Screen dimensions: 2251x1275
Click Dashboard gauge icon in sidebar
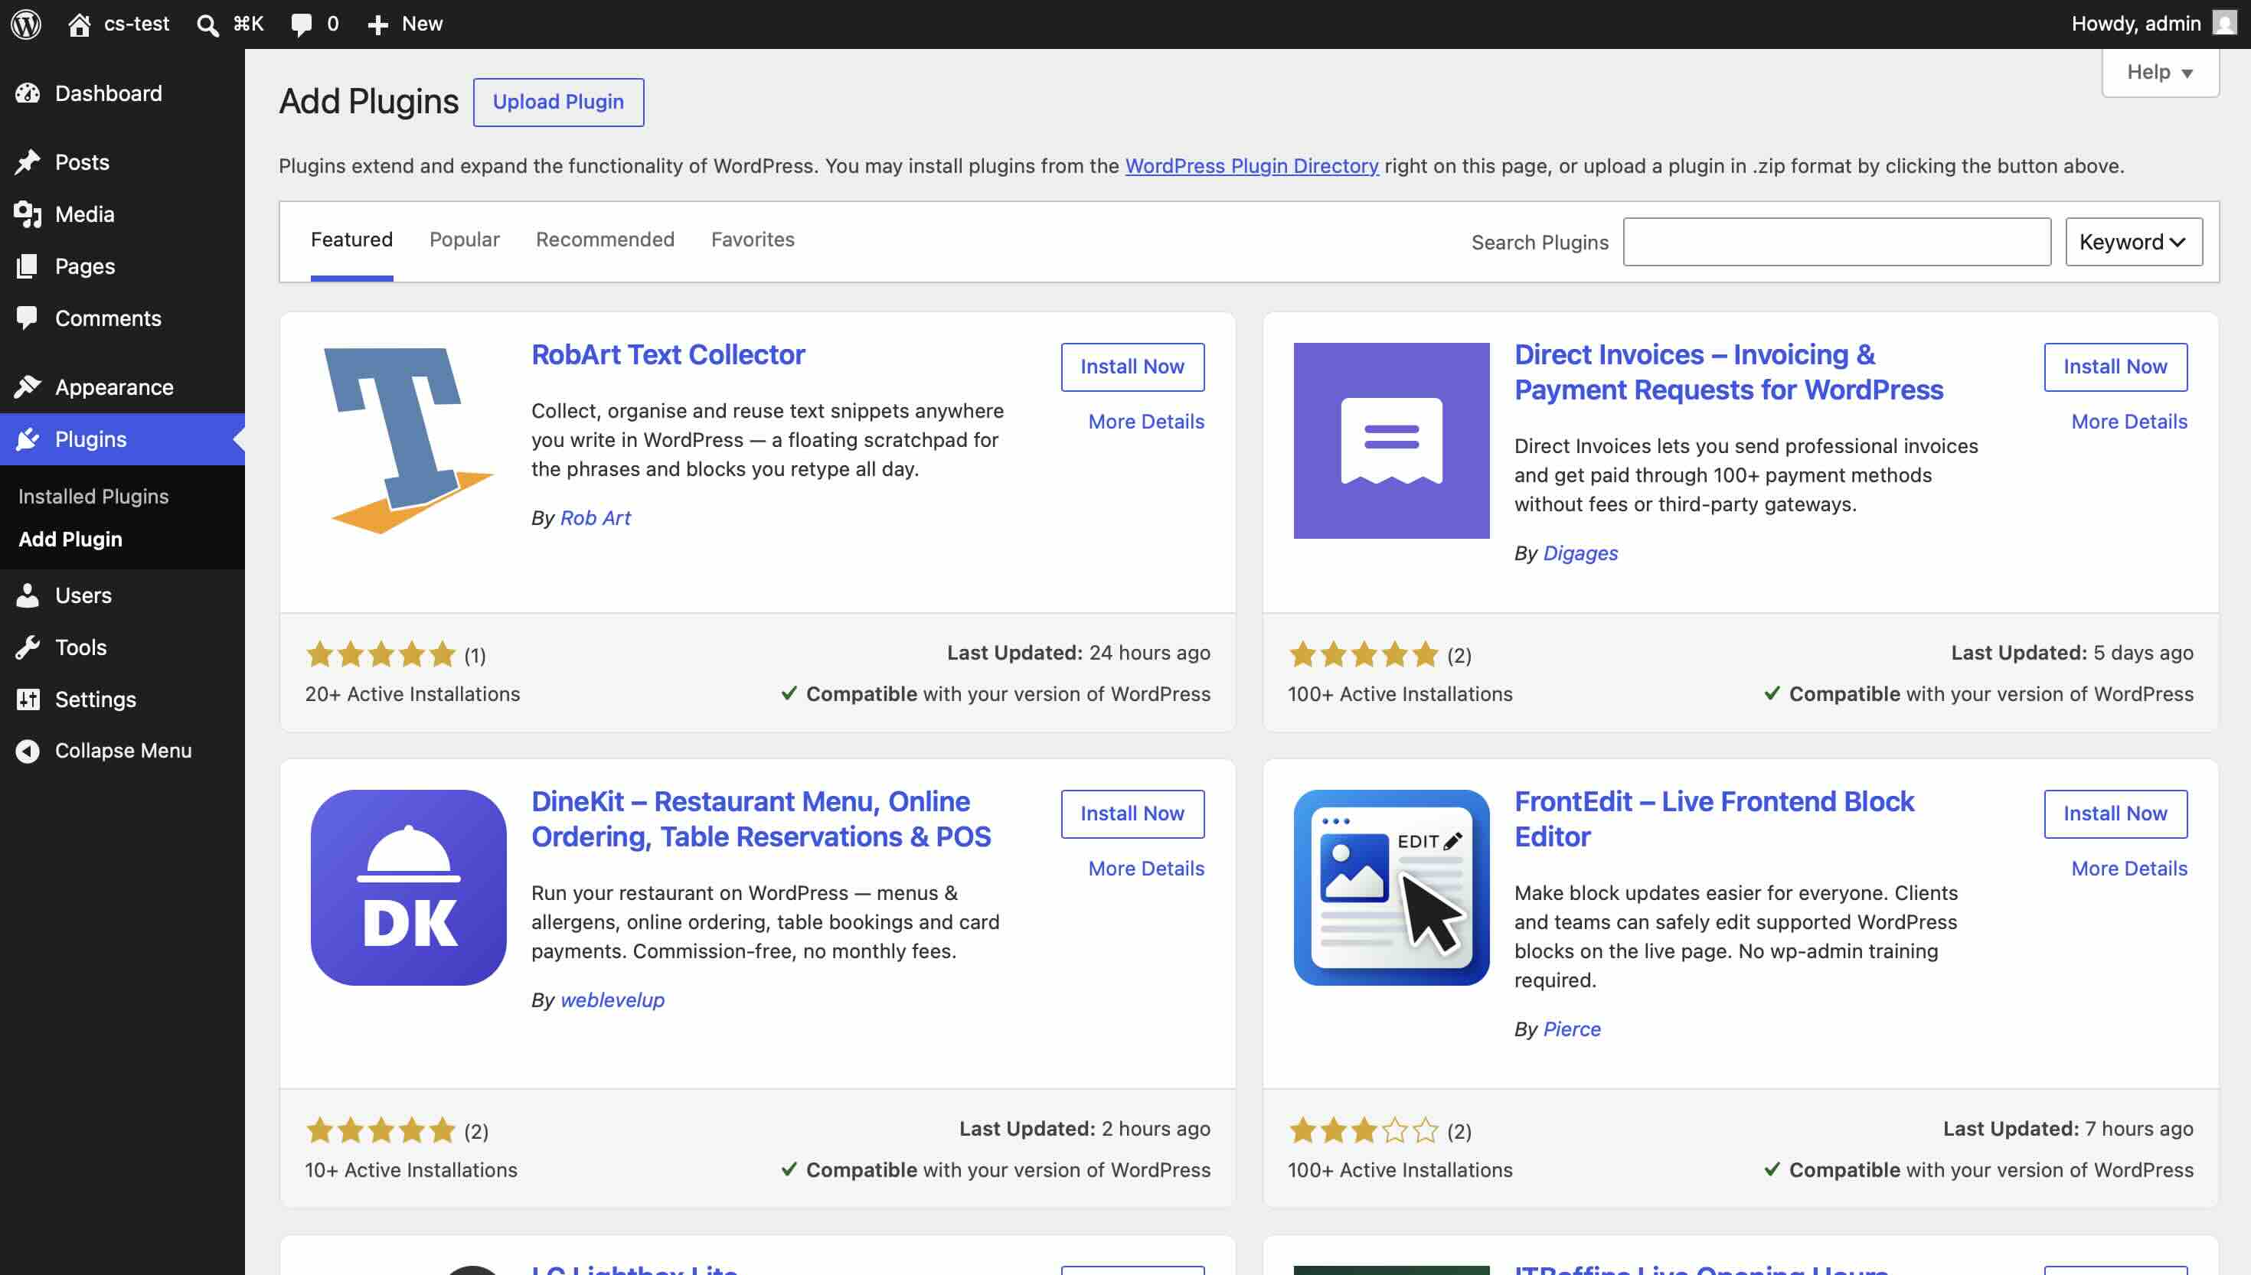pos(28,93)
